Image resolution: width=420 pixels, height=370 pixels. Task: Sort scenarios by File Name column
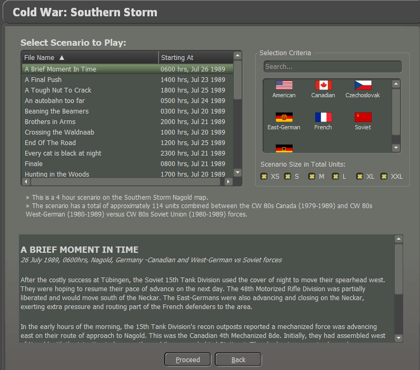[x=90, y=57]
